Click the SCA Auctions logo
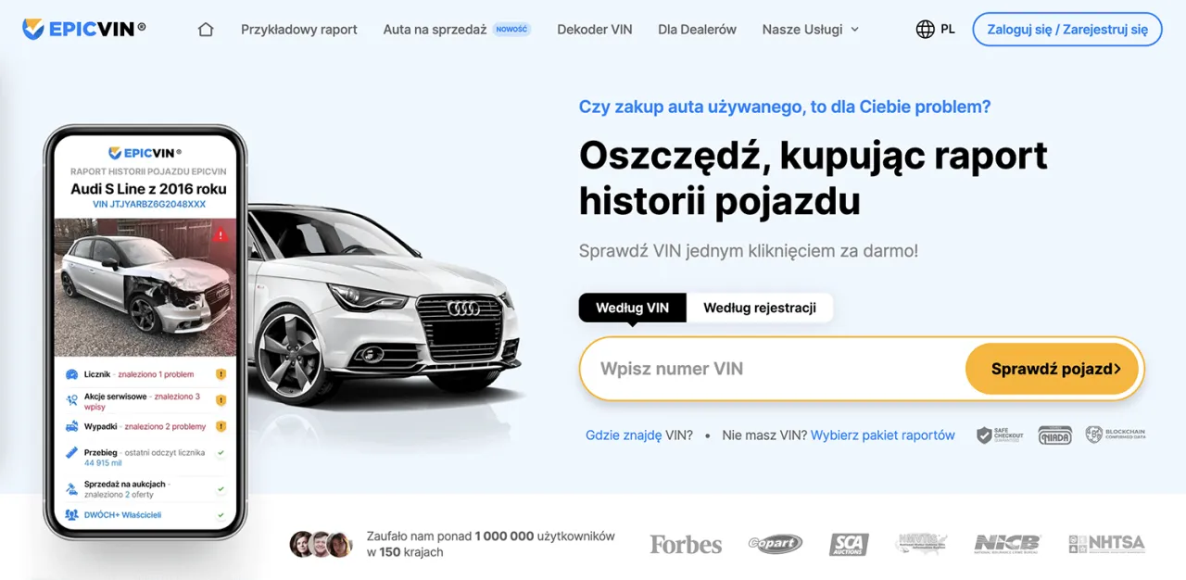This screenshot has width=1186, height=580. 849,544
